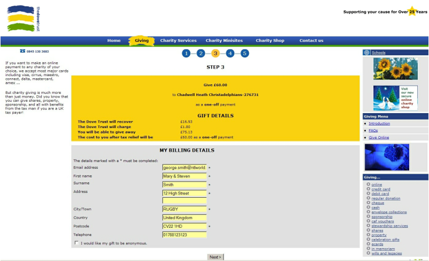Open the Give Online link

(379, 137)
